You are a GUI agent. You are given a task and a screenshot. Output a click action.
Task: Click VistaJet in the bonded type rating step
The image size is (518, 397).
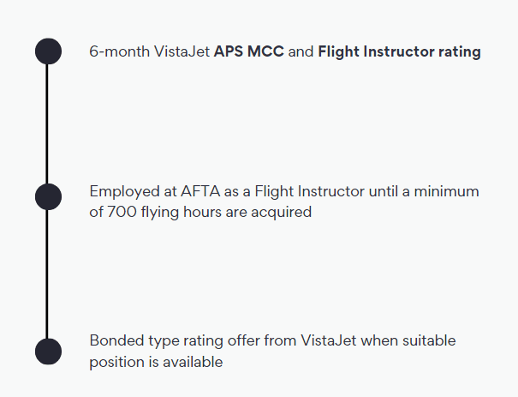329,340
